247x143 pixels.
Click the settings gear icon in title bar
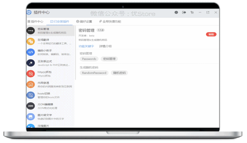pos(176,12)
